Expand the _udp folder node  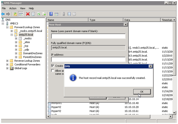pos(16,50)
